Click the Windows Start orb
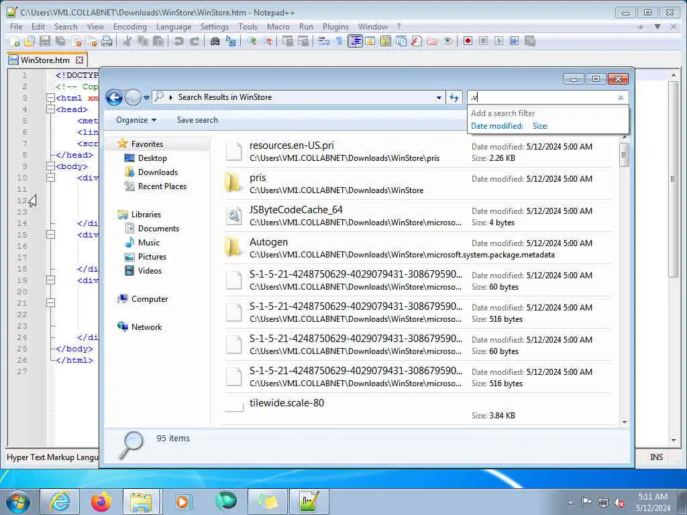This screenshot has width=687, height=515. point(18,502)
